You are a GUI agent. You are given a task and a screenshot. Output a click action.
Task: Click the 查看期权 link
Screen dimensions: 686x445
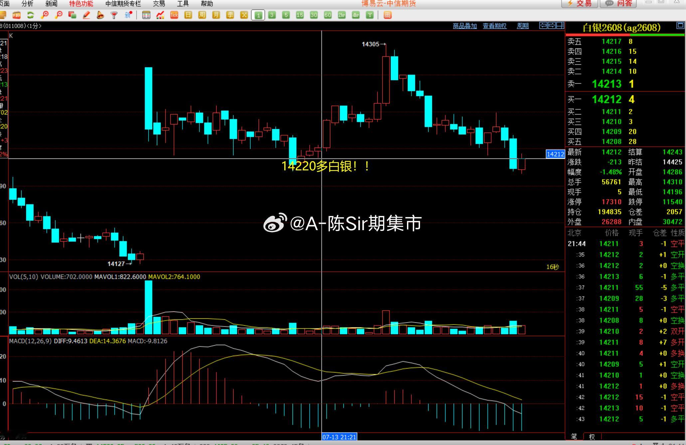click(495, 26)
